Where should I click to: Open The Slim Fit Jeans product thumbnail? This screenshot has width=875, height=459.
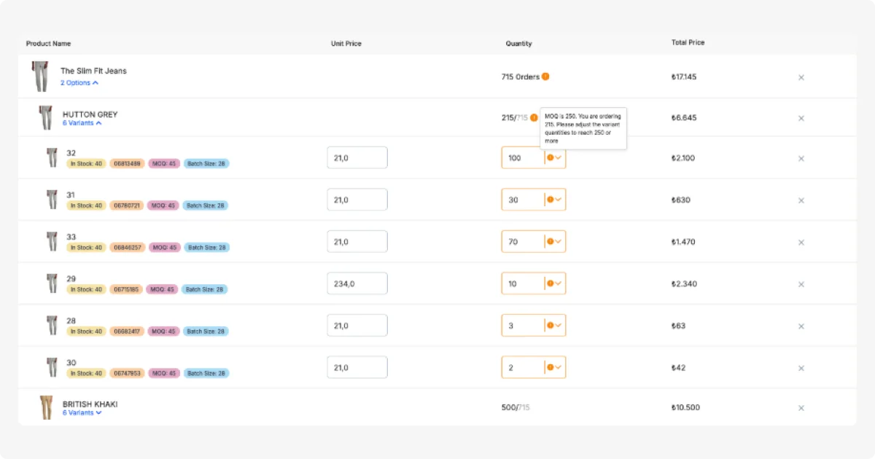coord(40,76)
